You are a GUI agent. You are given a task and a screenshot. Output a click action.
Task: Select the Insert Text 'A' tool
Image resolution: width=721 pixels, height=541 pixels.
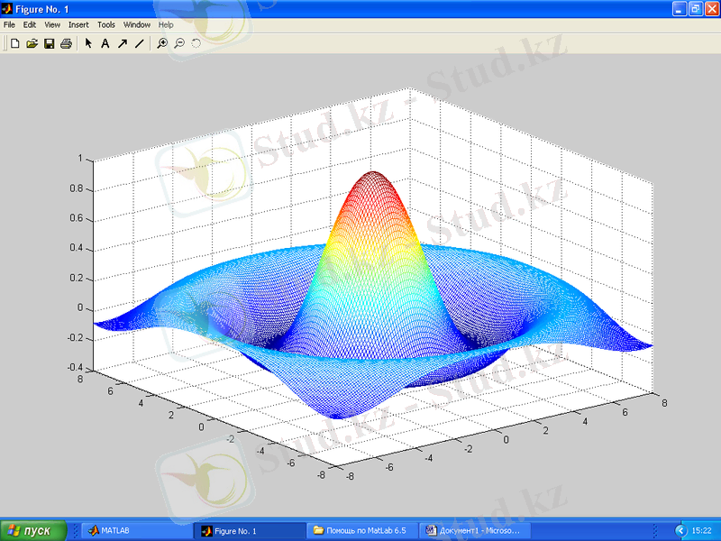105,42
